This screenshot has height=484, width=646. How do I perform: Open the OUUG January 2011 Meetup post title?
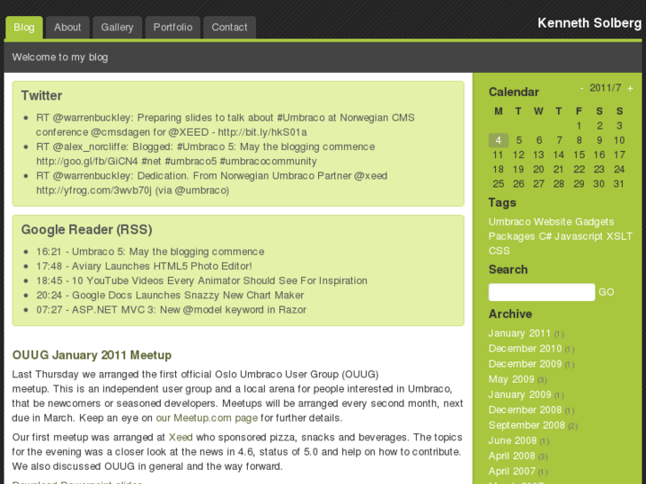92,355
